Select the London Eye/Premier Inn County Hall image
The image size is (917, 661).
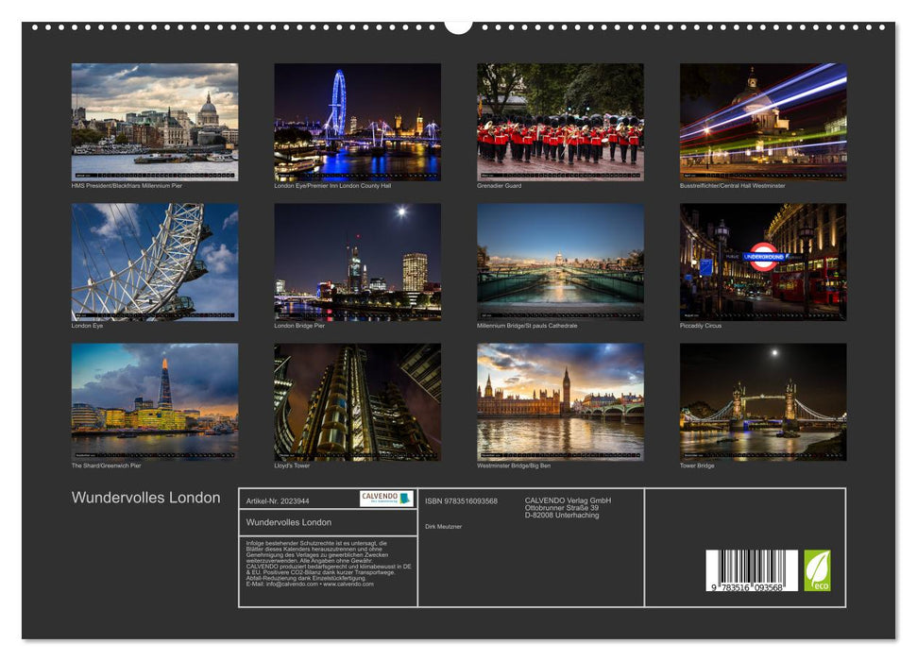[357, 121]
